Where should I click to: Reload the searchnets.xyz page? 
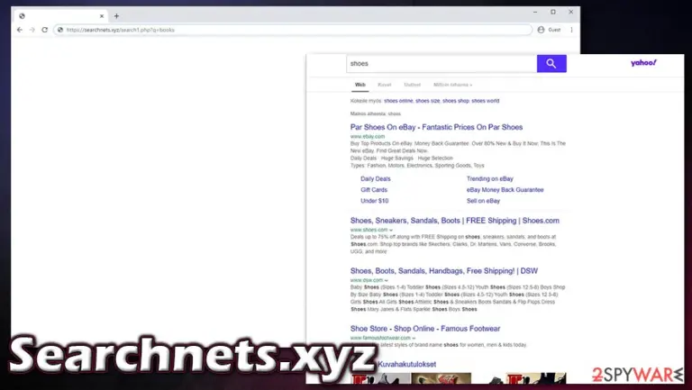pyautogui.click(x=44, y=30)
